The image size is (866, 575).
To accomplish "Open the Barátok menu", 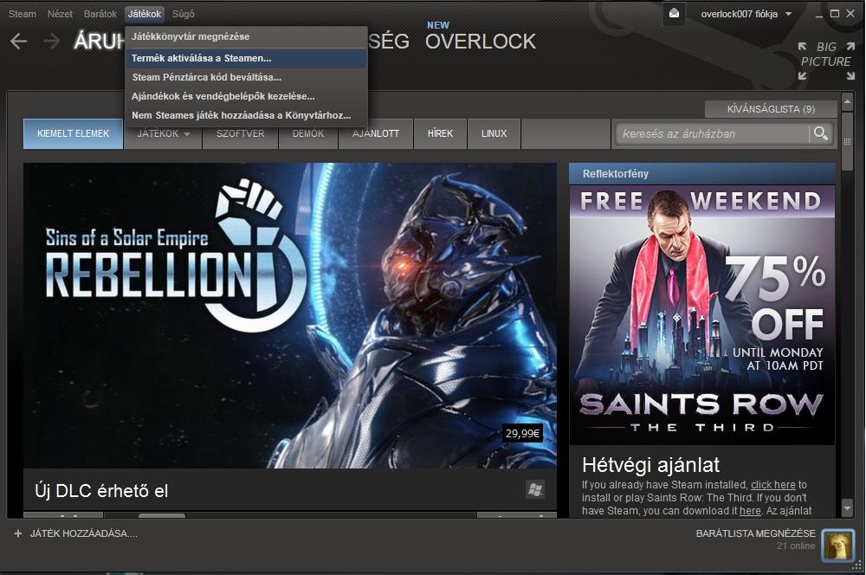I will [x=100, y=14].
